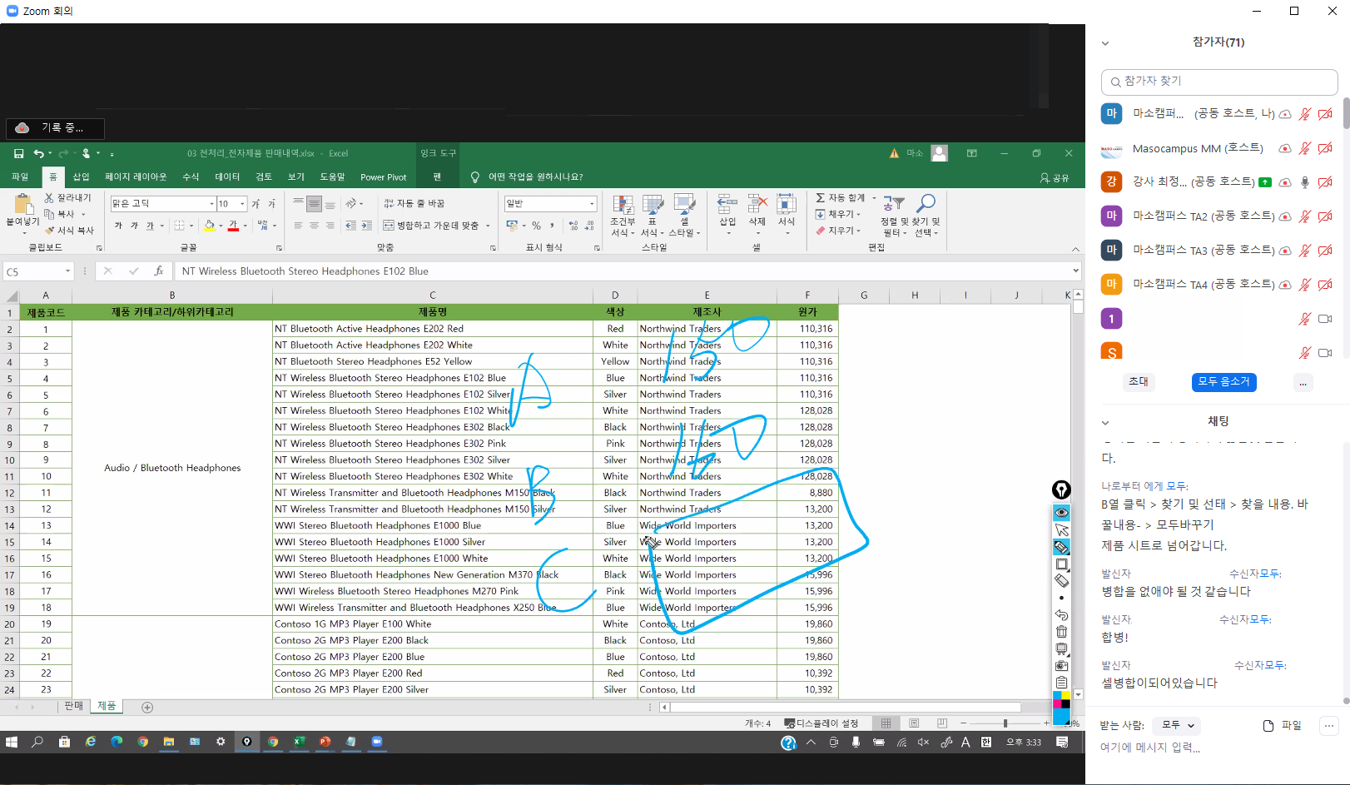Click the camera screenshot annotation icon
The image size is (1350, 785).
click(1061, 666)
